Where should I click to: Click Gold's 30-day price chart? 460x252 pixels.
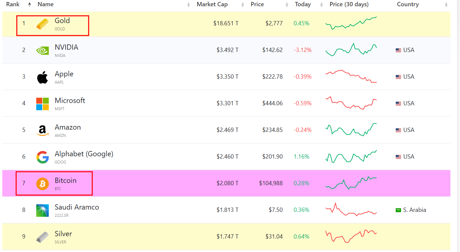click(351, 23)
